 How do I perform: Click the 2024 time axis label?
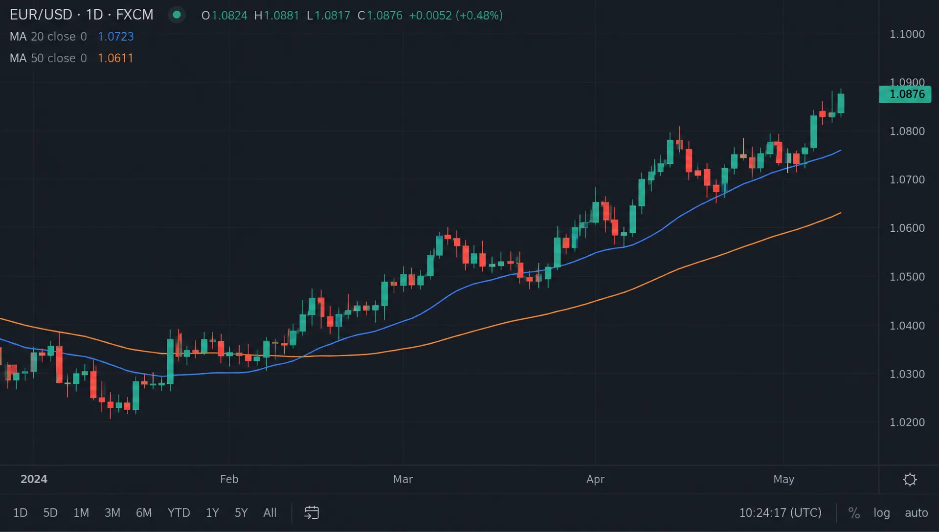(34, 479)
